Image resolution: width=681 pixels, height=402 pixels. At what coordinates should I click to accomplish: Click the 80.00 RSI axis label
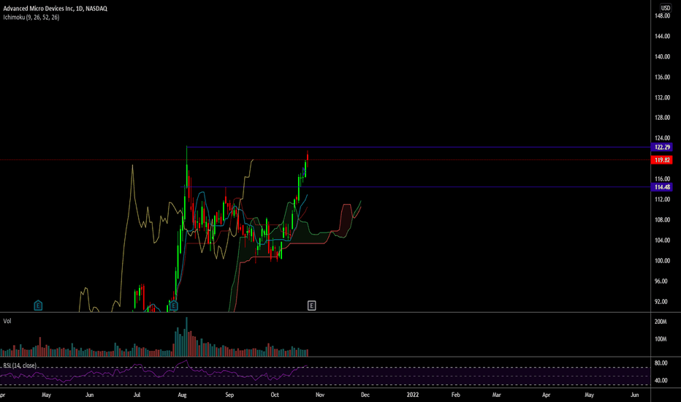pyautogui.click(x=661, y=363)
